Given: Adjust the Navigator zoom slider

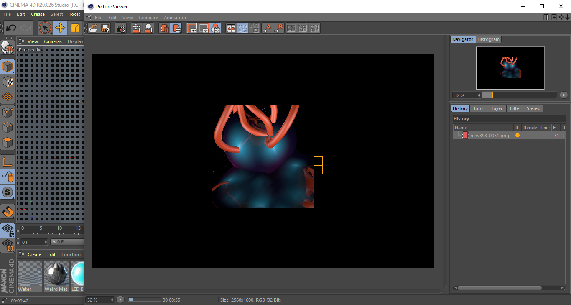Looking at the screenshot, I should point(519,95).
